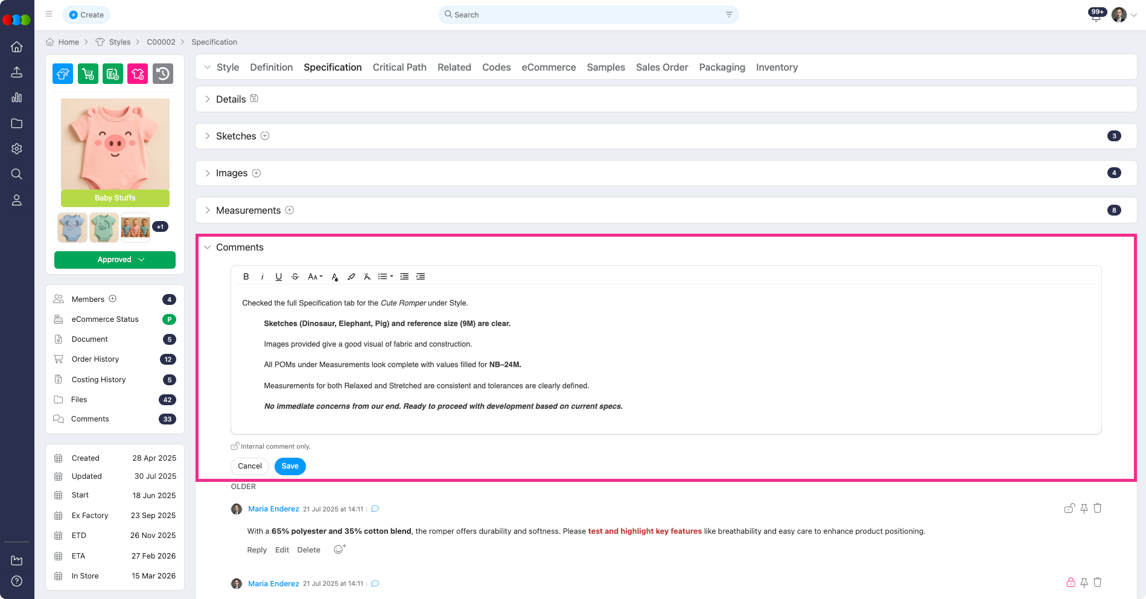This screenshot has height=599, width=1146.
Task: Open the Packaging tab
Action: tap(722, 67)
